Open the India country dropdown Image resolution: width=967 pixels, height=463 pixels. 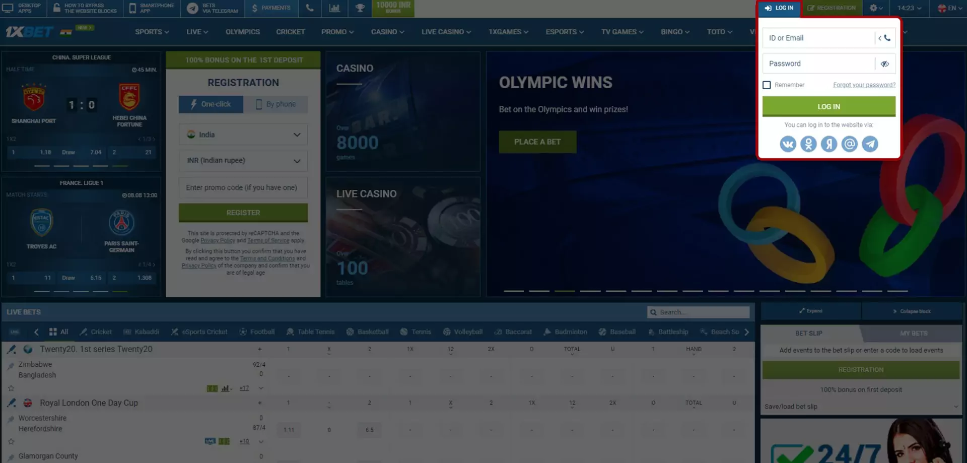click(243, 134)
